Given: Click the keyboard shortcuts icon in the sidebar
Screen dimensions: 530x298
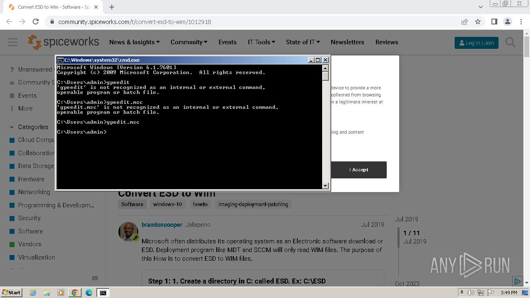Looking at the screenshot, I should (x=95, y=278).
